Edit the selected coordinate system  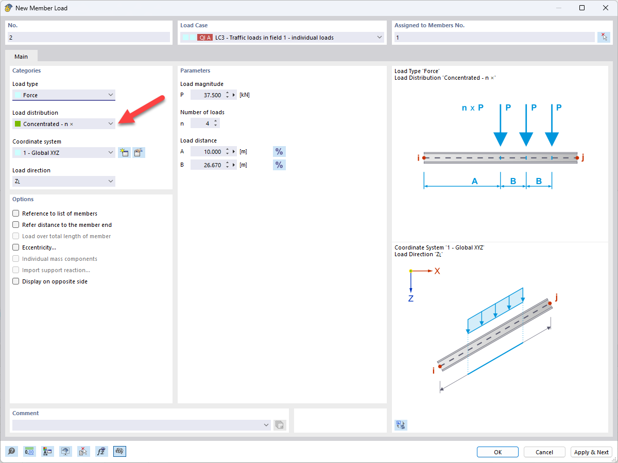click(x=139, y=152)
